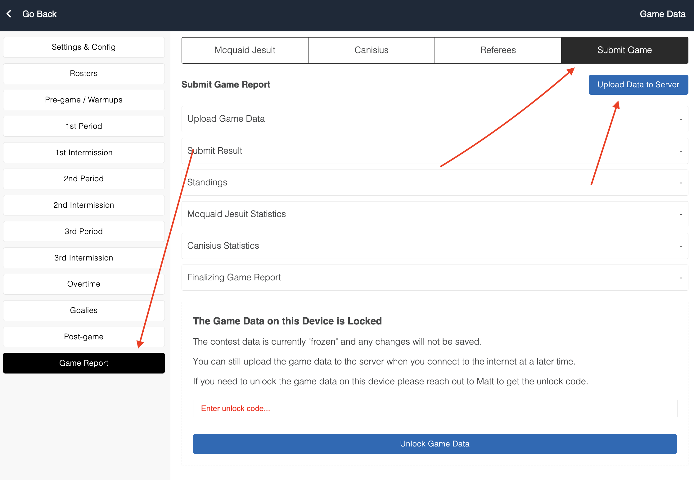The image size is (694, 480).
Task: Click the Go Back link
Action: point(39,14)
